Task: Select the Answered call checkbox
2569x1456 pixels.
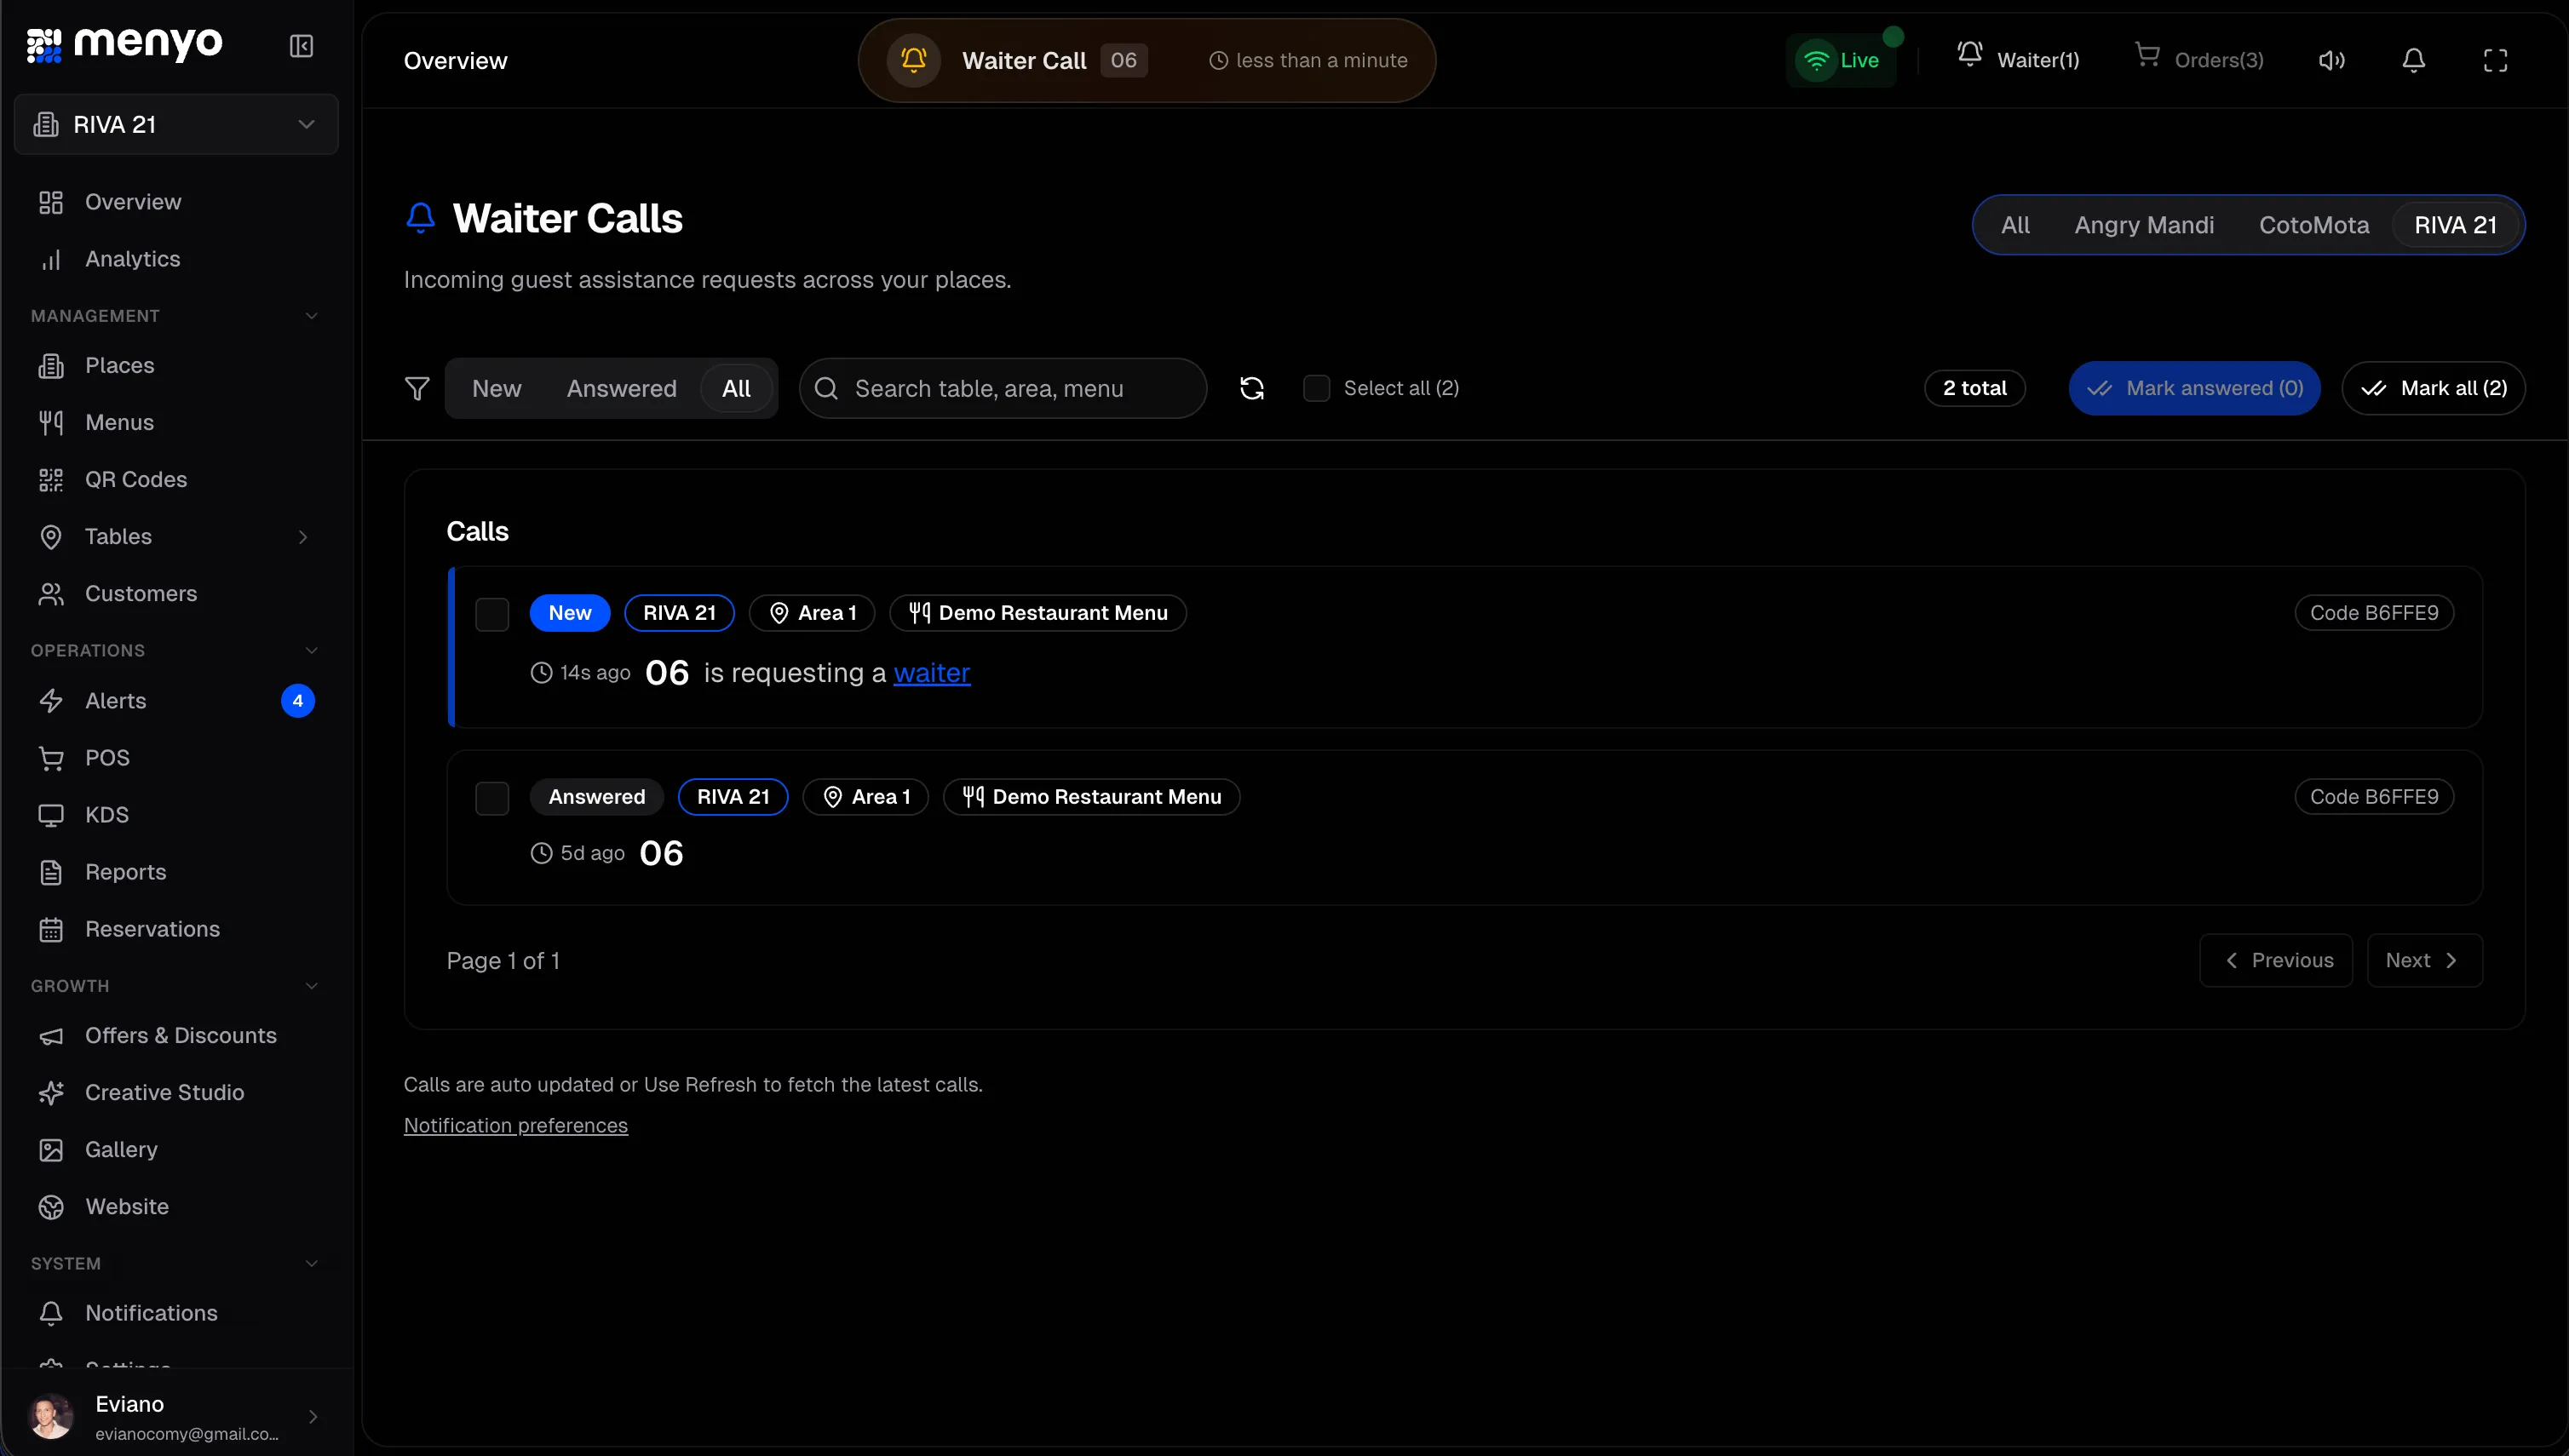Action: click(492, 798)
